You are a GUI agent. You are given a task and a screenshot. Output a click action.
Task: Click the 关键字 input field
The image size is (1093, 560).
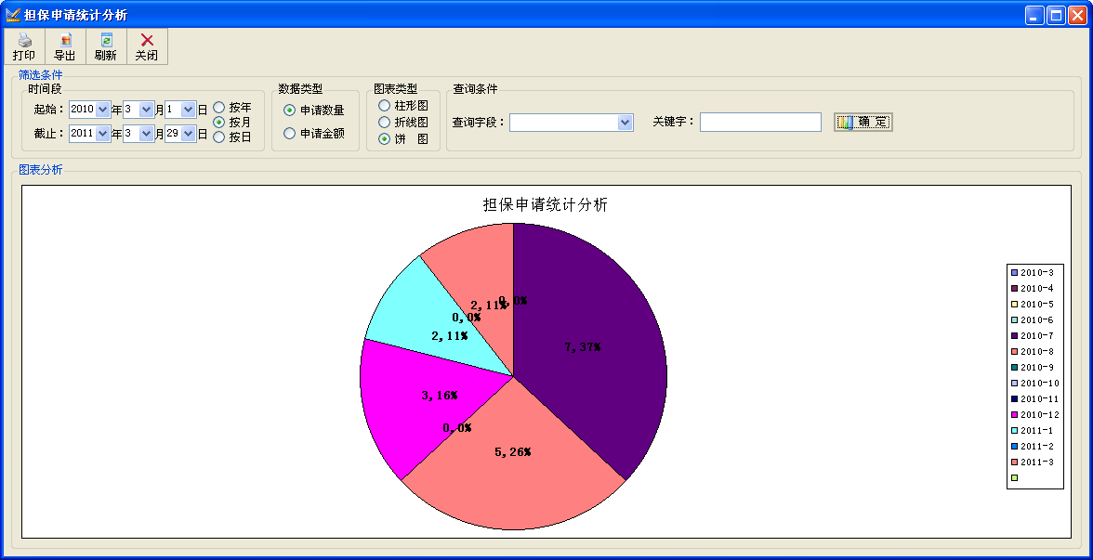[760, 122]
